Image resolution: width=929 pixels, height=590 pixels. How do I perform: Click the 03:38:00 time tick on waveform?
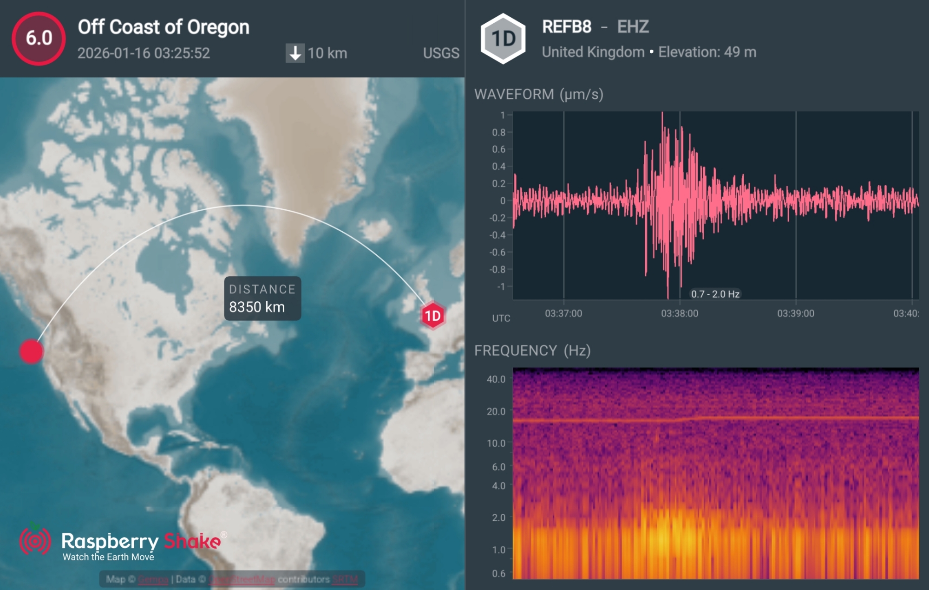pos(680,313)
